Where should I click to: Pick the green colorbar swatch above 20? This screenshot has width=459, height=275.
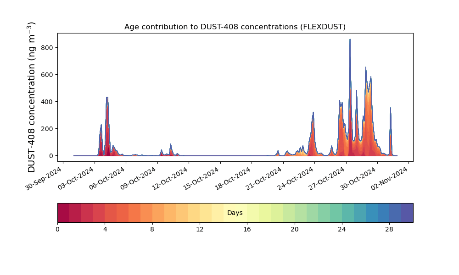coord(300,213)
